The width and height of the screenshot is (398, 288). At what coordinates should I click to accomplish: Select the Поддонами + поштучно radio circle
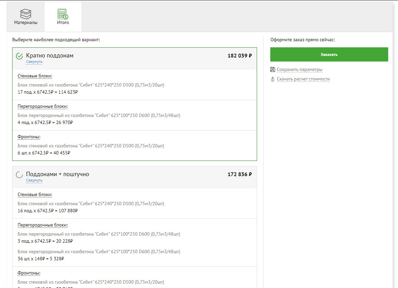click(19, 175)
